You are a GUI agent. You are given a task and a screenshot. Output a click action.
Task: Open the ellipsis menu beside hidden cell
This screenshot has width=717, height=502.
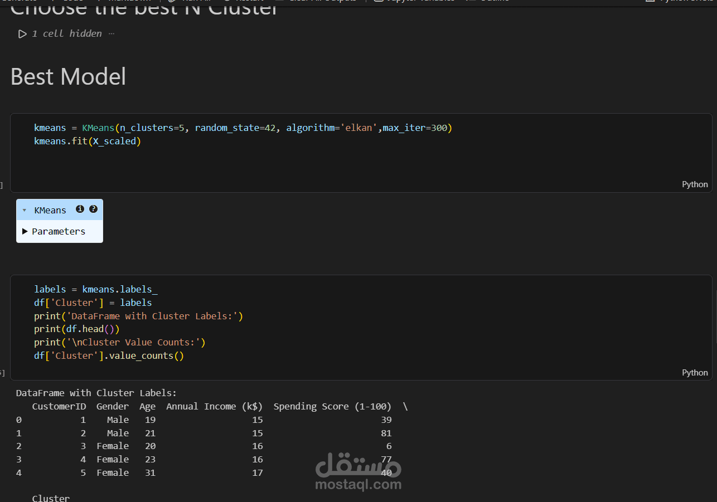click(112, 34)
